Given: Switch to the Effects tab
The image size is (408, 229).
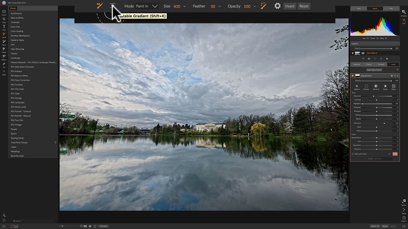Looking at the screenshot, I should click(369, 64).
